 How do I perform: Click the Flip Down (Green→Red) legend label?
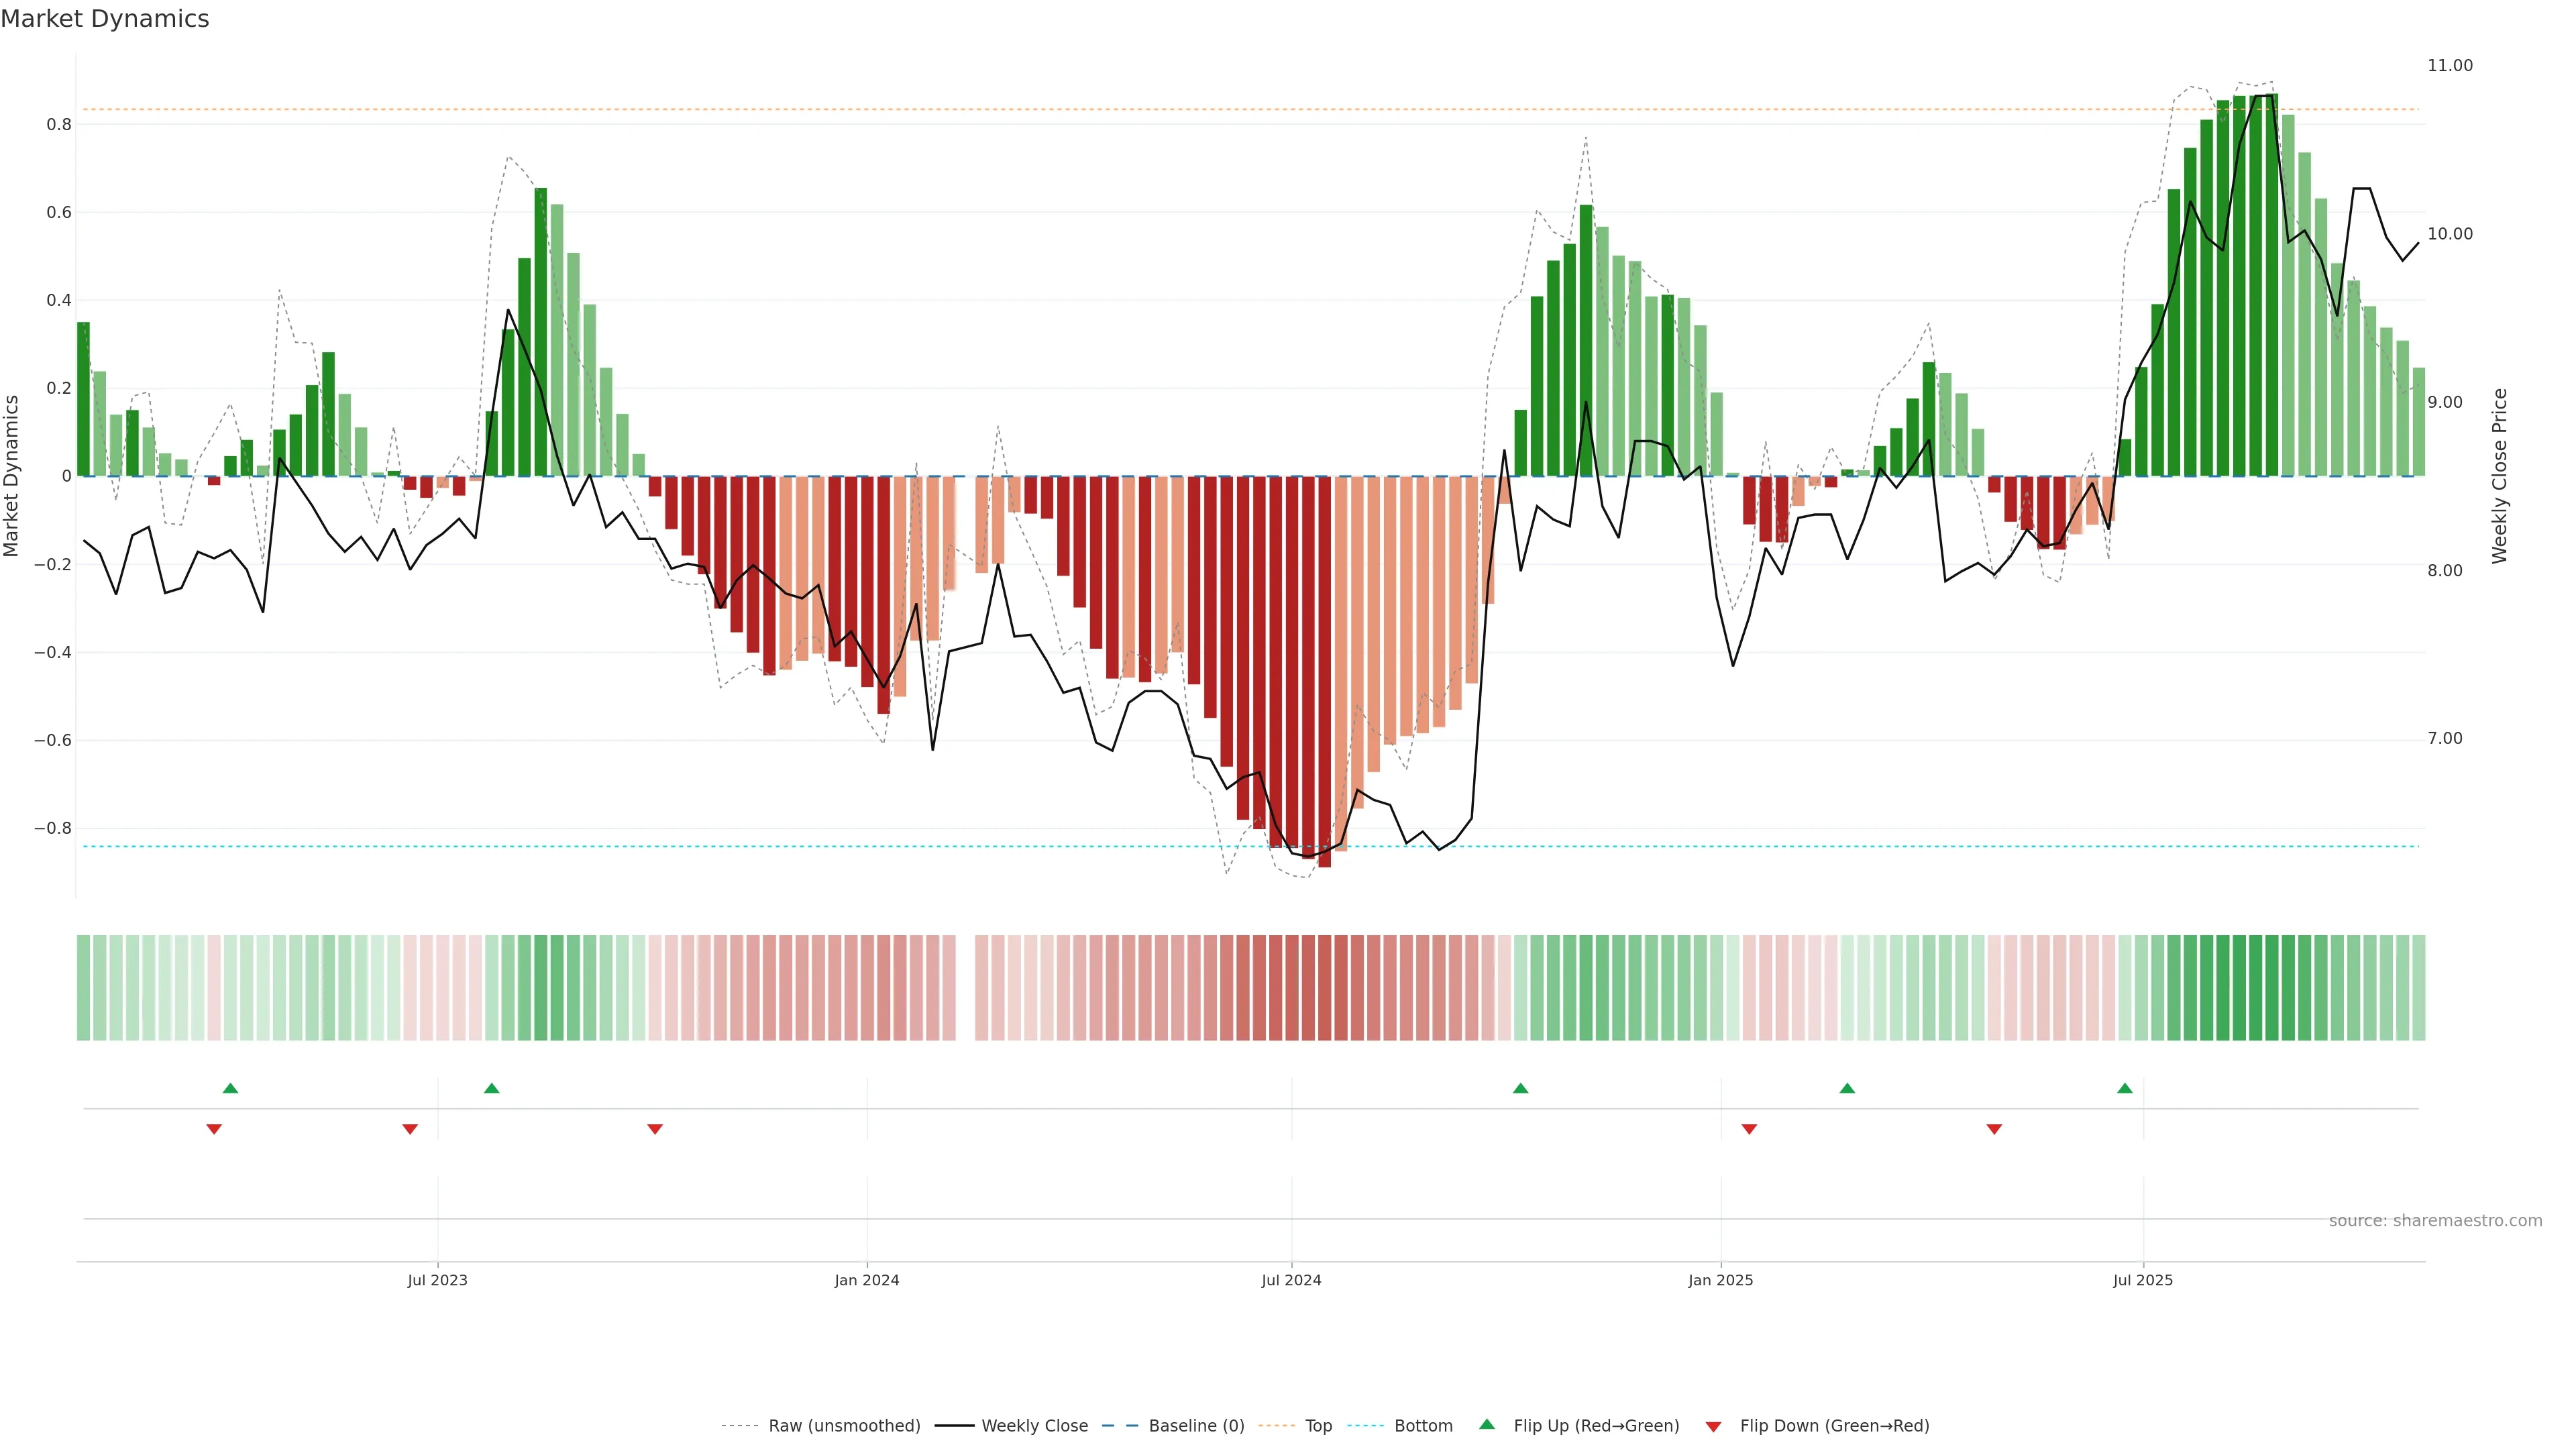click(x=1834, y=1426)
